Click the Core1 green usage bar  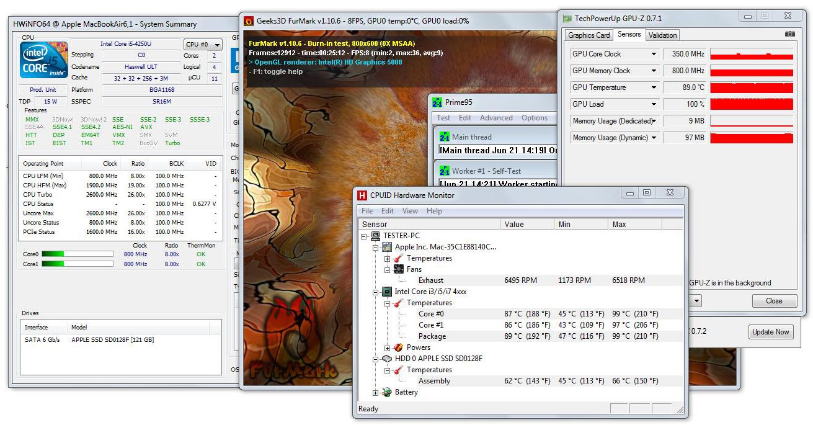(x=77, y=264)
